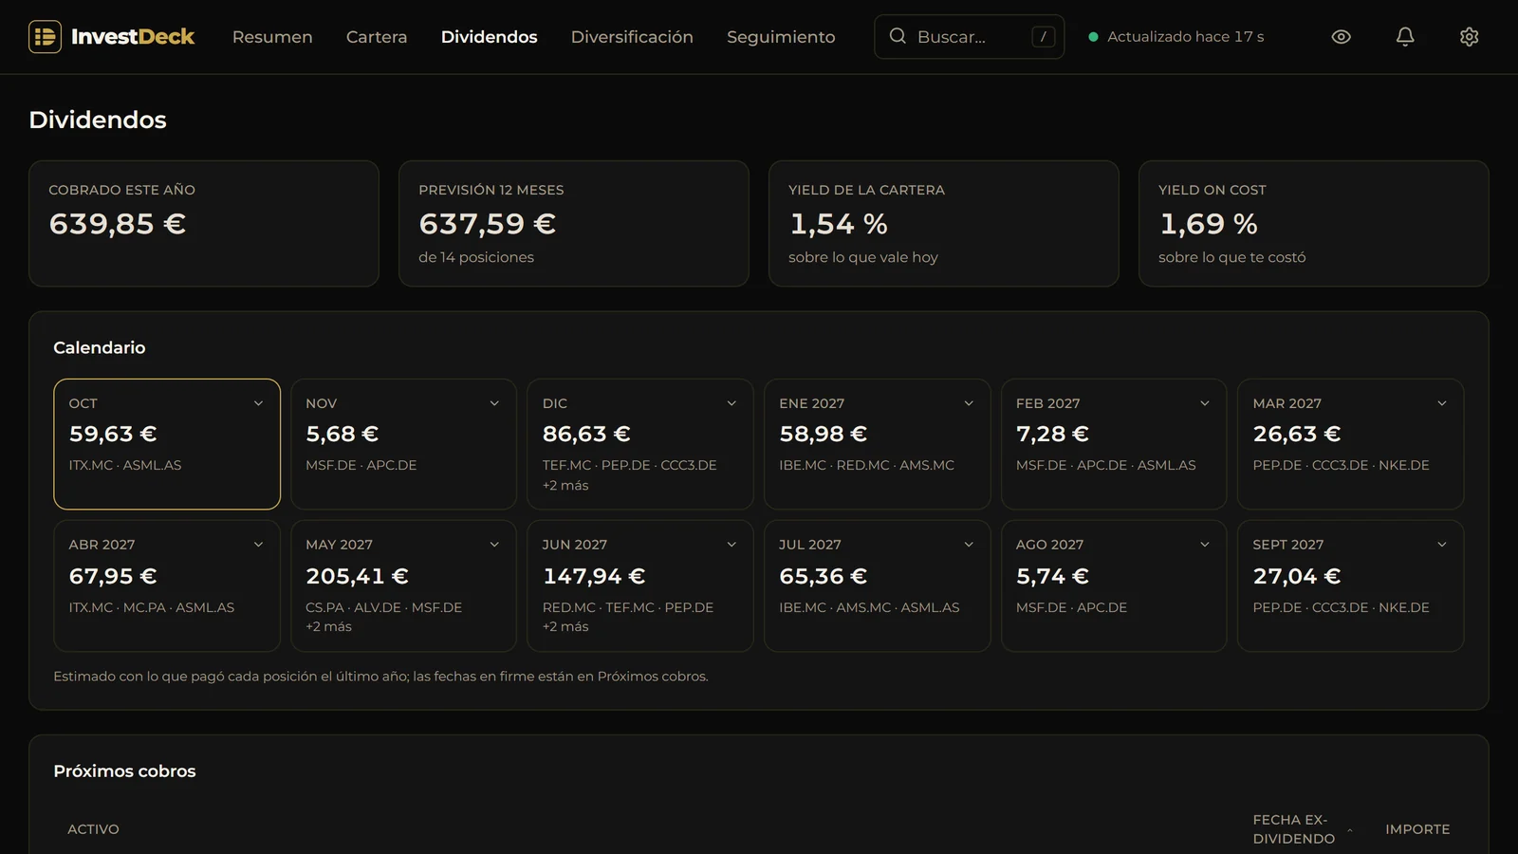This screenshot has width=1518, height=854.
Task: Expand the ENE 2027 chevron
Action: [969, 403]
